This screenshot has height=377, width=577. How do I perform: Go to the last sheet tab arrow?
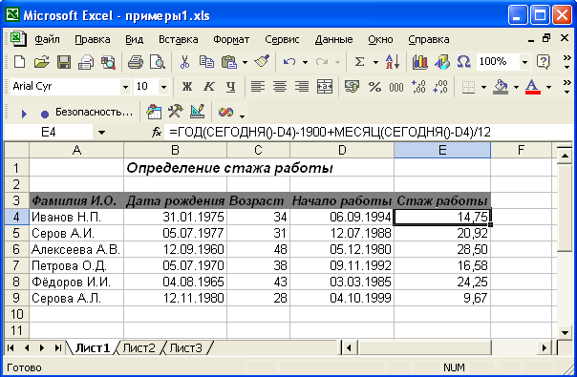coord(57,347)
